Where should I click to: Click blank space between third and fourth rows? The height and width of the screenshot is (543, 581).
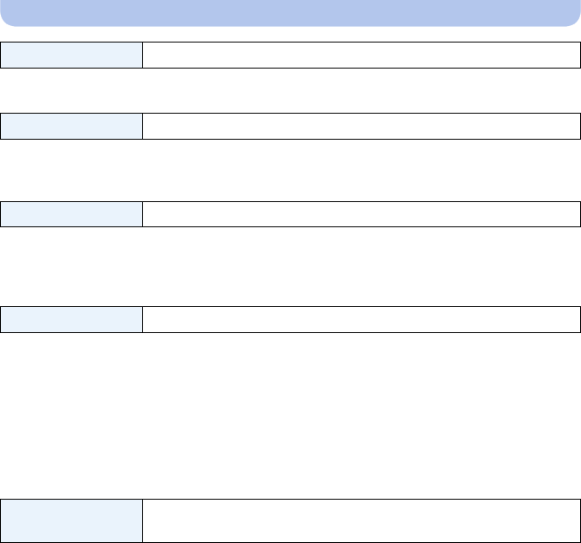tap(290, 267)
